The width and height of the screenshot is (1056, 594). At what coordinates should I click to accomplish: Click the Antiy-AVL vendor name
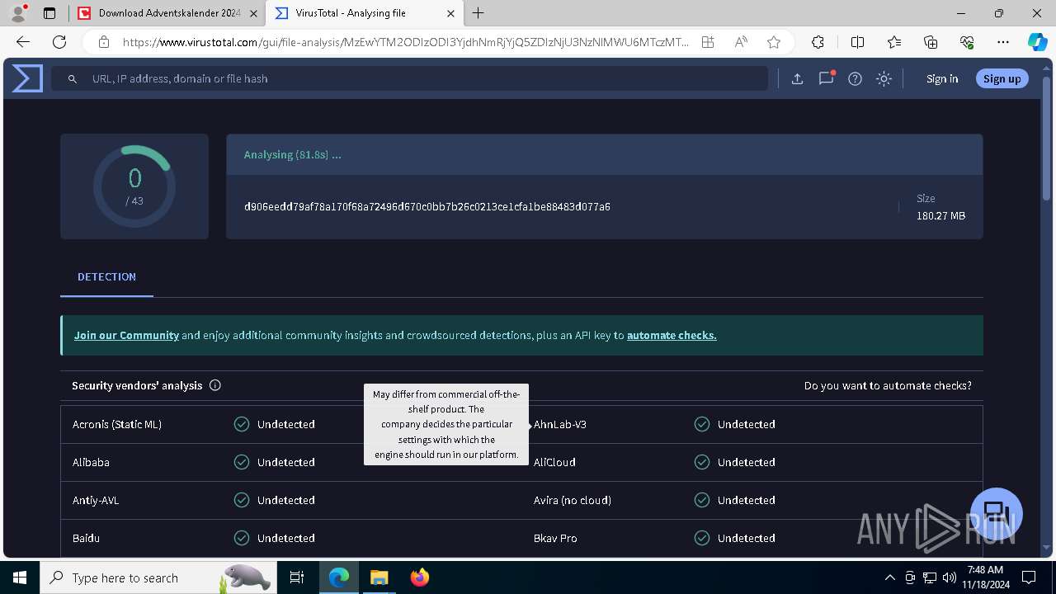pos(96,500)
